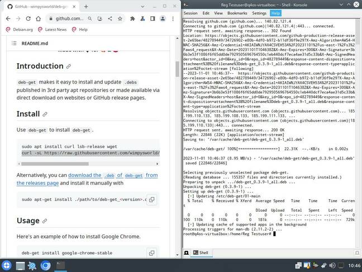
Task: Click the page scroll down arrow
Action: [x=177, y=255]
